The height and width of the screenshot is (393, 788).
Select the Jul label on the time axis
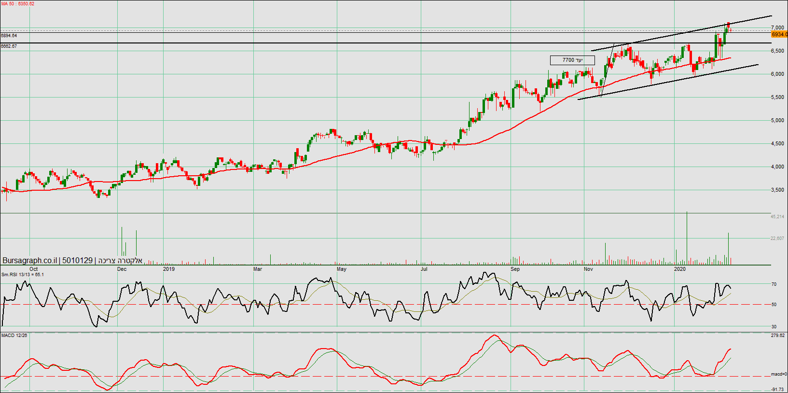tap(424, 269)
